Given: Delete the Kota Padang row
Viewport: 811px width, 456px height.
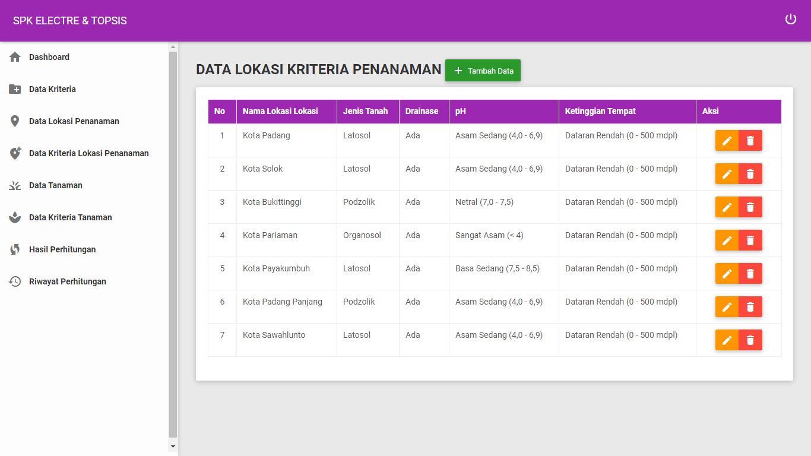Looking at the screenshot, I should pos(750,141).
